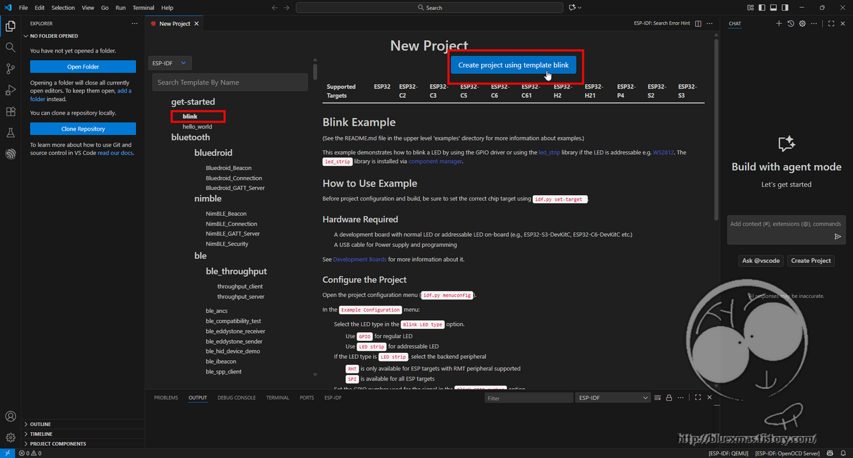Click the chat Add context input
The height and width of the screenshot is (458, 853).
[x=786, y=224]
